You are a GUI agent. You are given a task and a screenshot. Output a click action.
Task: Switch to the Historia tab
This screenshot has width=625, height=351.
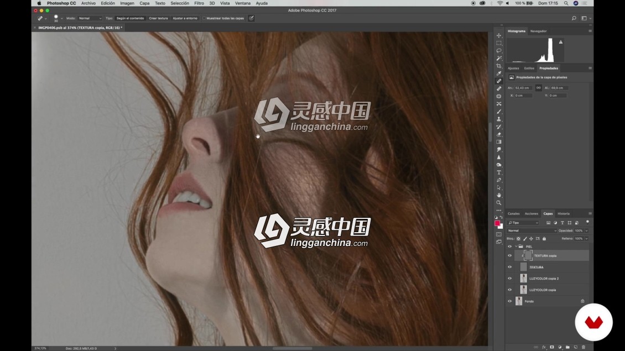point(563,213)
